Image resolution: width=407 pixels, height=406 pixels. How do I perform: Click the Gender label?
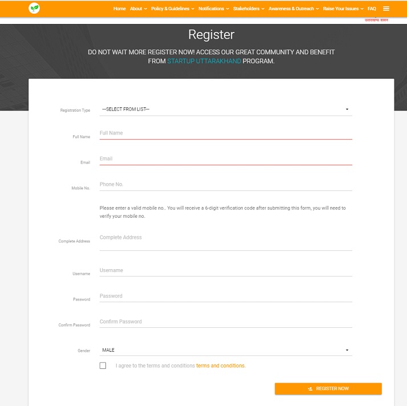pos(84,351)
